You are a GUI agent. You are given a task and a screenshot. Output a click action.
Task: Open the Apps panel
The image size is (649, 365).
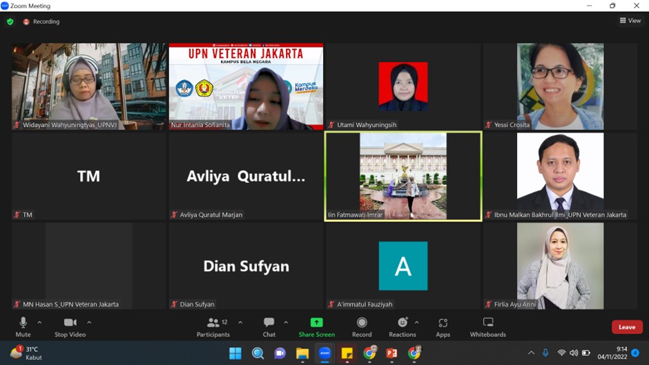443,323
